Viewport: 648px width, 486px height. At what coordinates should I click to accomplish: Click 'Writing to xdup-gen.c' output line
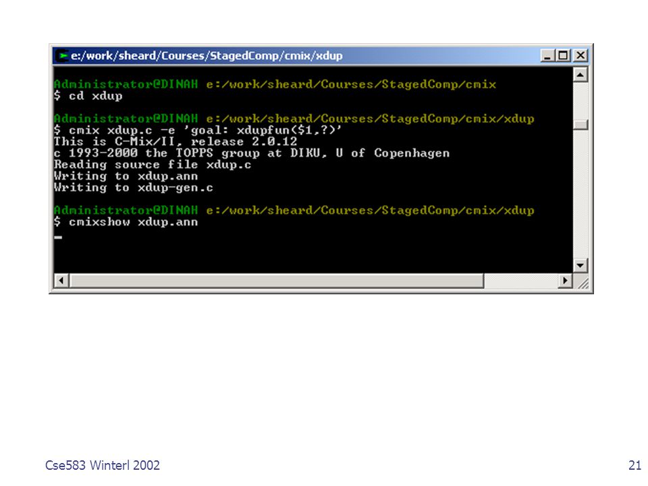pos(134,188)
